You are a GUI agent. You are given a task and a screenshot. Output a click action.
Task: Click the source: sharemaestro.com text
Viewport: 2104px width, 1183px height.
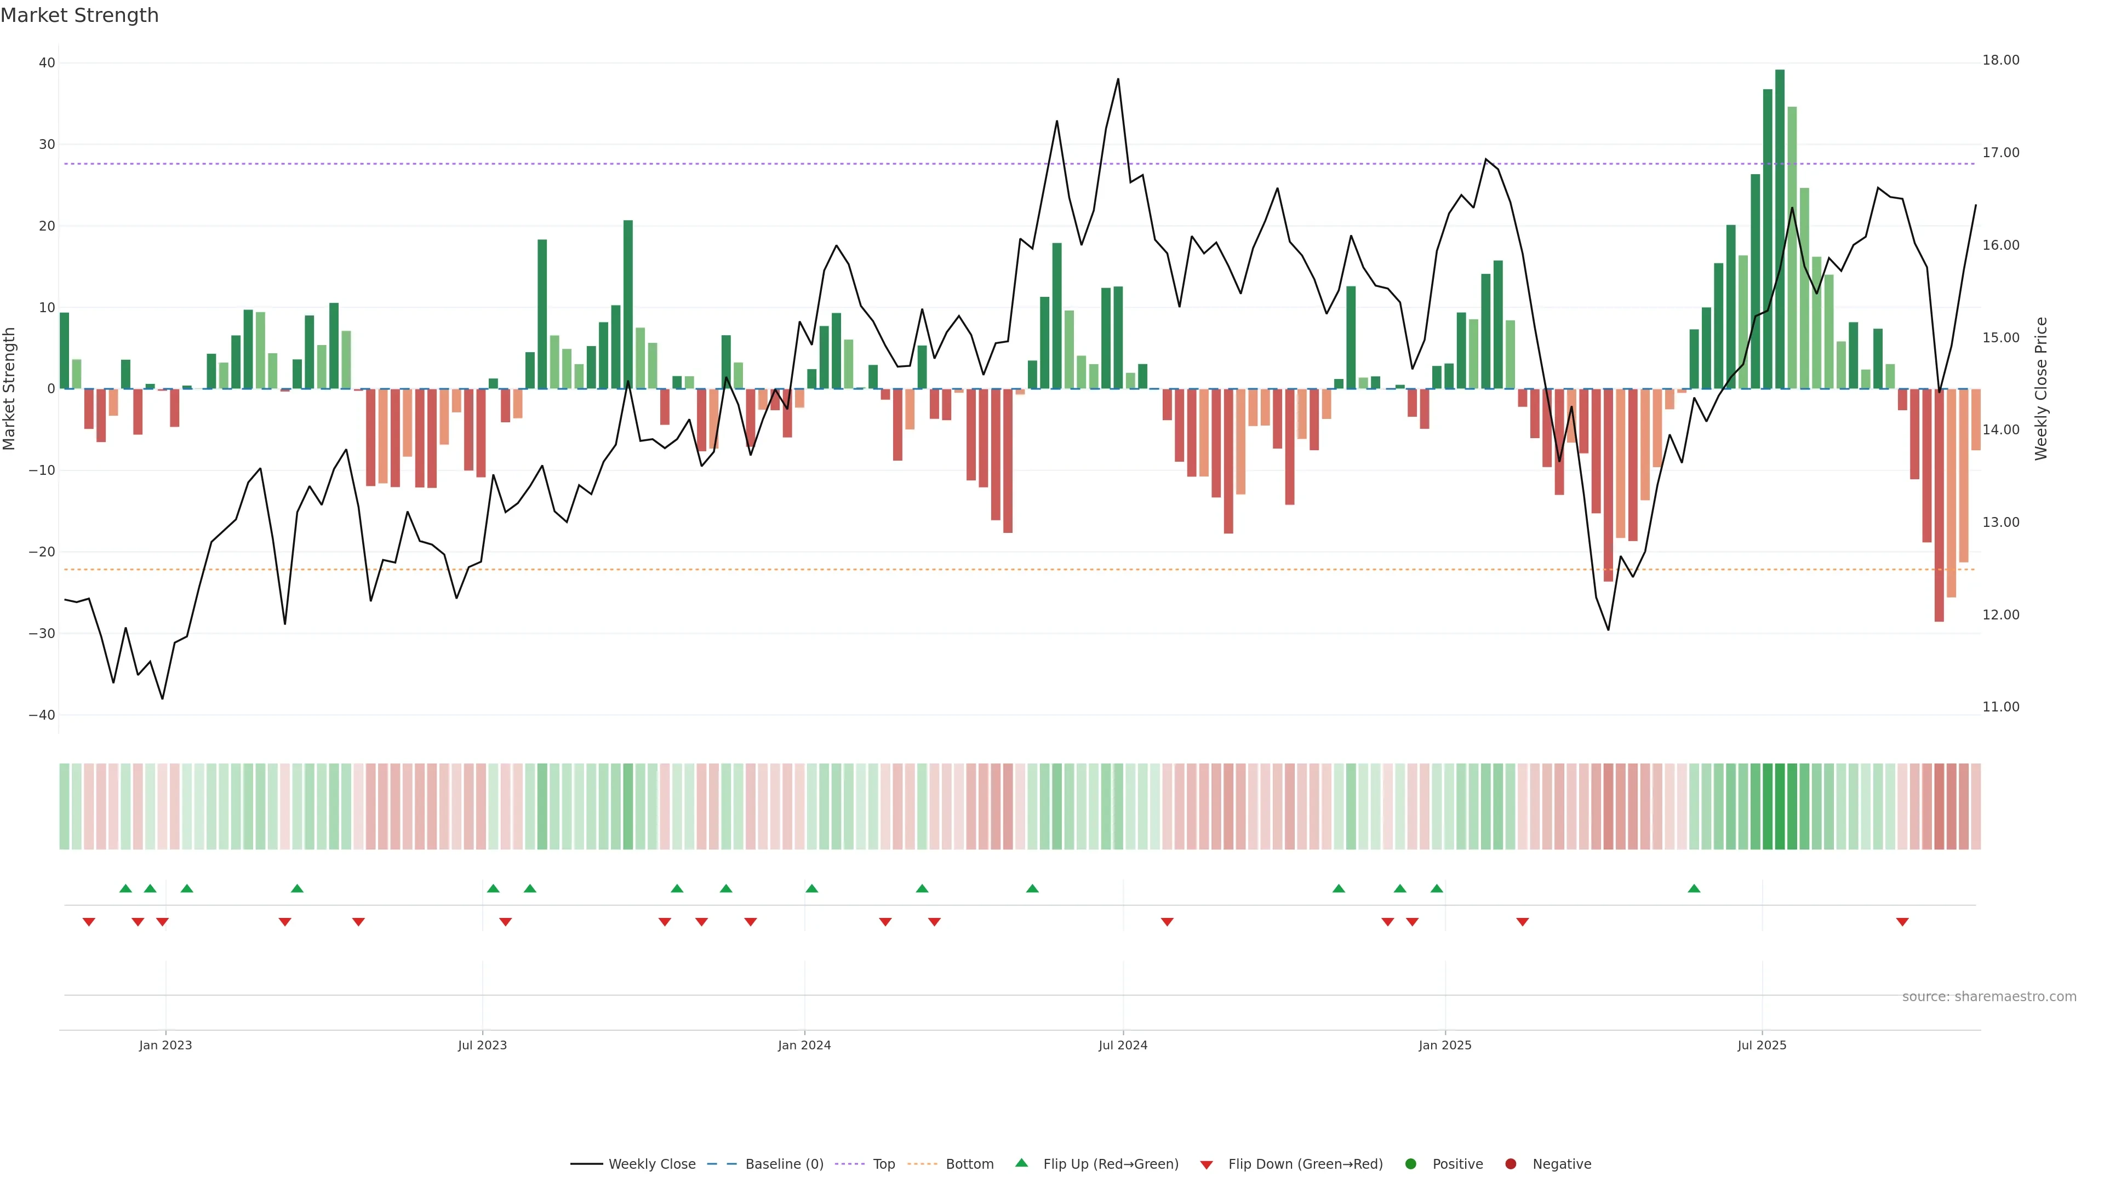tap(1989, 997)
